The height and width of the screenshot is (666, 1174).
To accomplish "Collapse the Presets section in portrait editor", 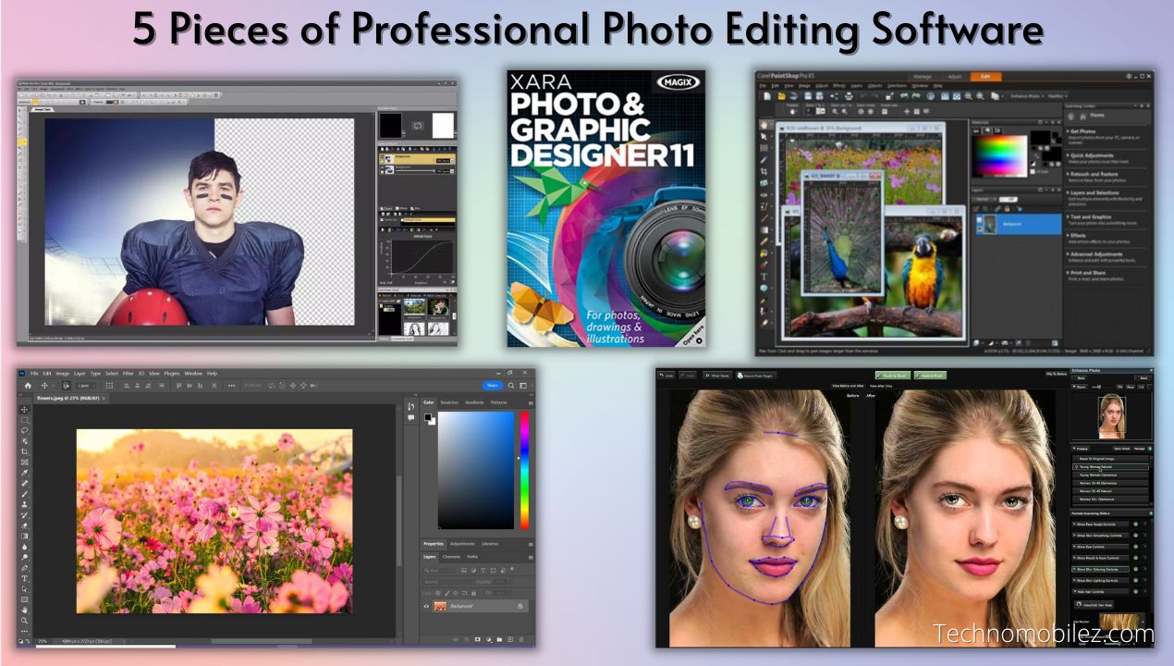I will 1080,449.
